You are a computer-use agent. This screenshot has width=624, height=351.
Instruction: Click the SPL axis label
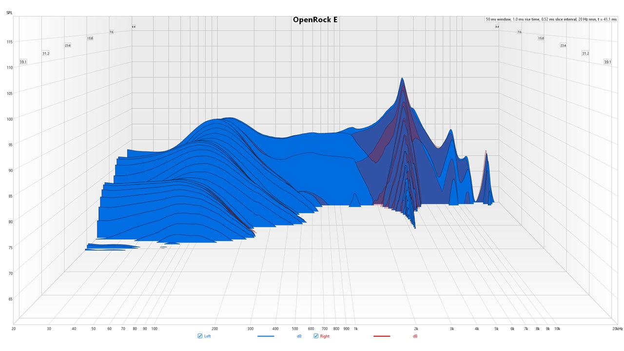[x=9, y=12]
